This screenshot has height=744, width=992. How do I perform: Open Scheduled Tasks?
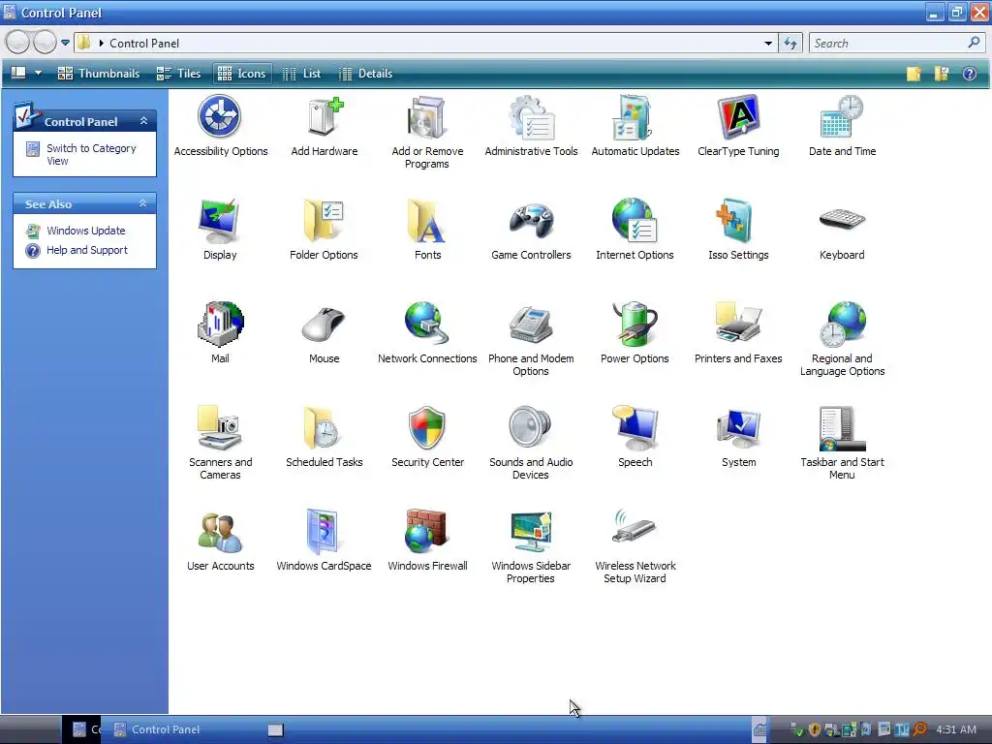point(324,437)
